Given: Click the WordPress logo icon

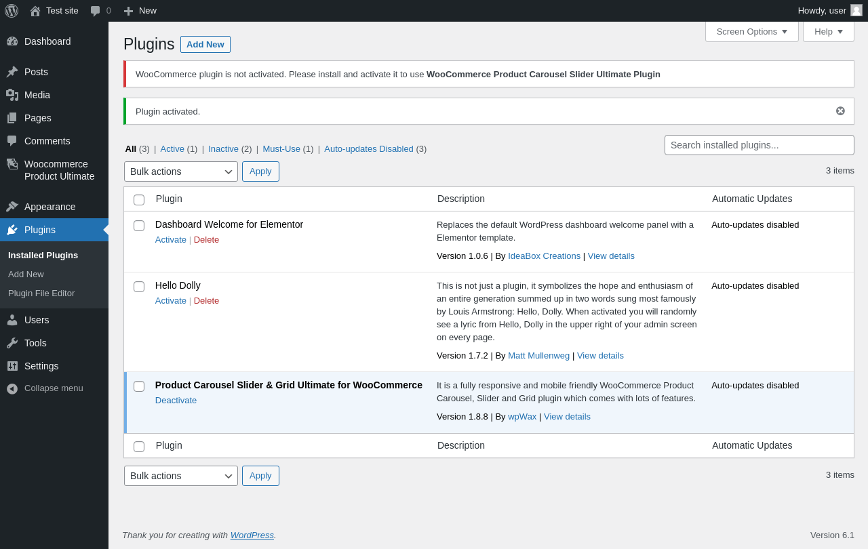Looking at the screenshot, I should coord(12,11).
